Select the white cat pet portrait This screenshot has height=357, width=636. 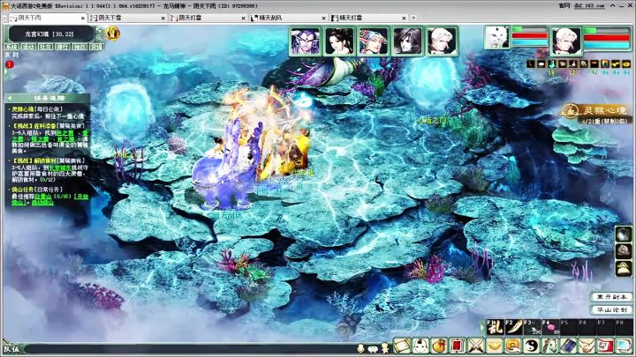[x=496, y=38]
